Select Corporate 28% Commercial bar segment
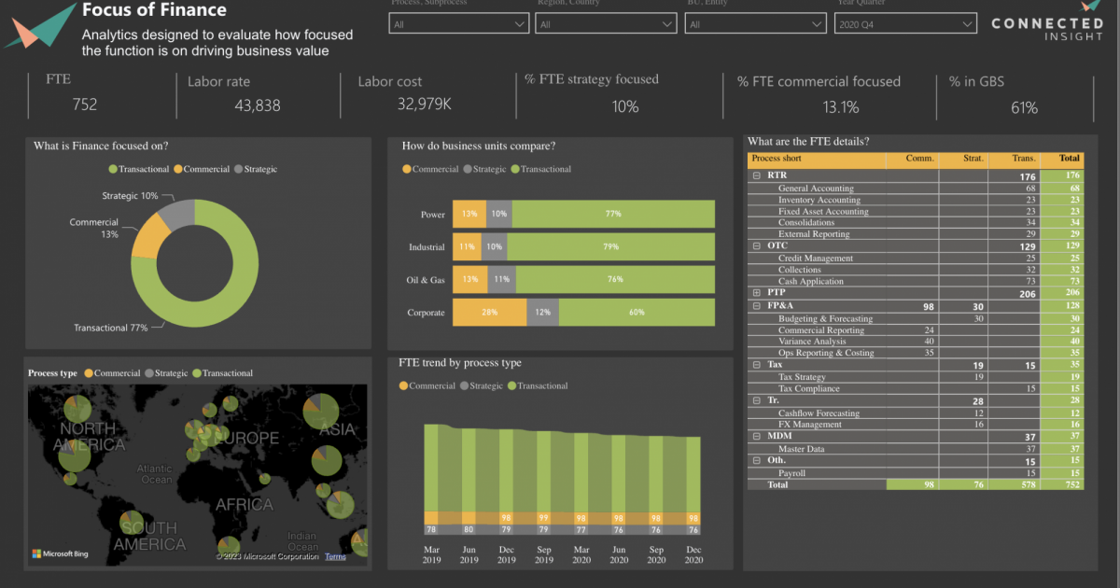Image resolution: width=1120 pixels, height=588 pixels. pos(489,313)
